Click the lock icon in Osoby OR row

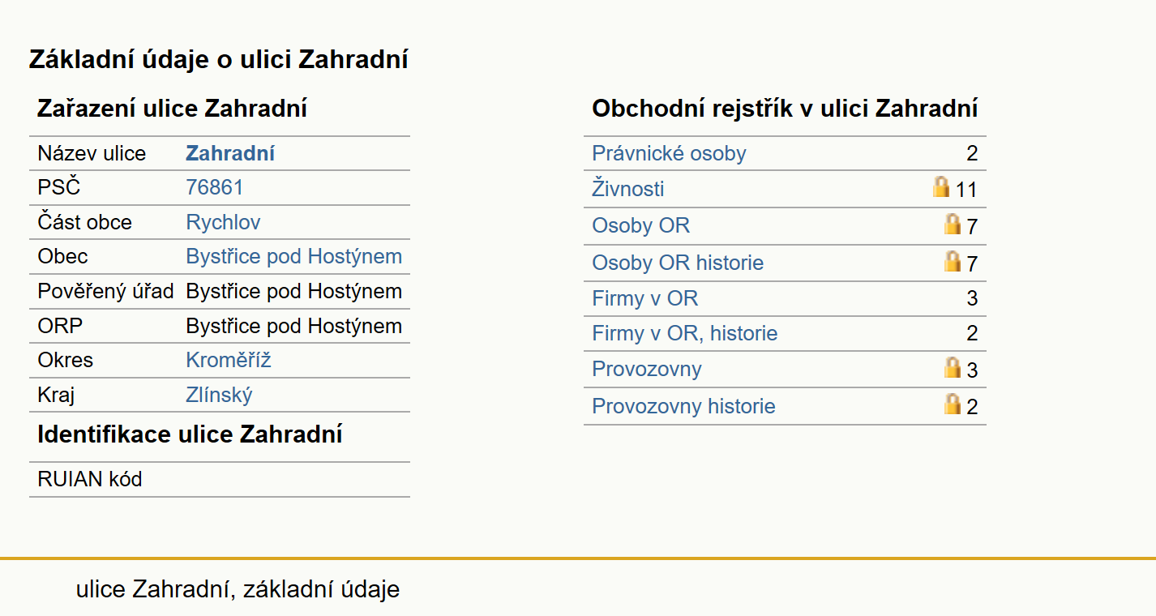[953, 224]
